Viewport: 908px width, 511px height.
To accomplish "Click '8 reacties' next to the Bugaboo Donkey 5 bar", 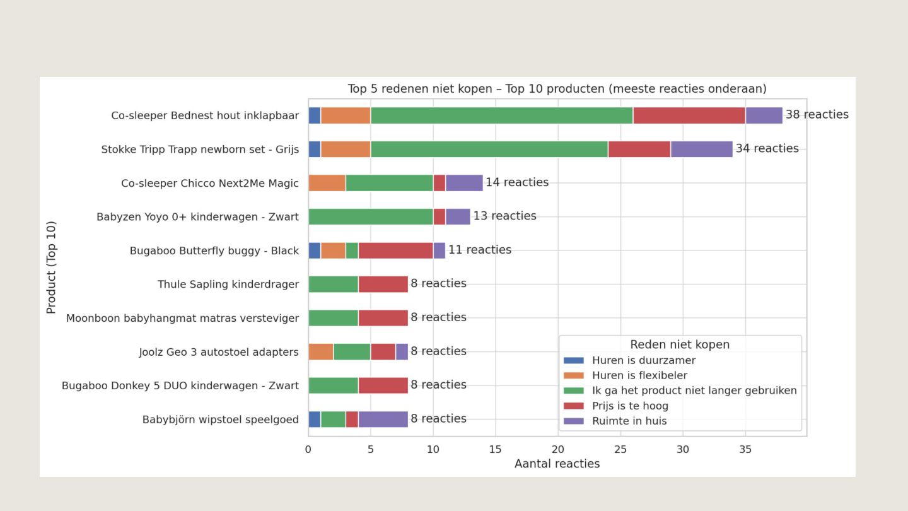I will [x=438, y=385].
